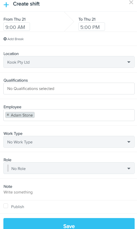
Task: Click the blue plus icon beside Create shift
Action: click(6, 5)
